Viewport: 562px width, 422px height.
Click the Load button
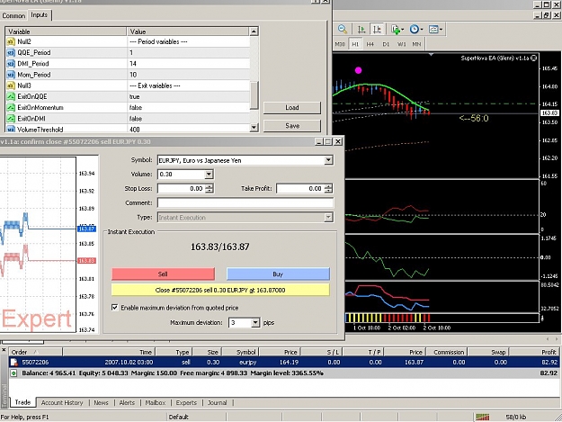tap(292, 108)
